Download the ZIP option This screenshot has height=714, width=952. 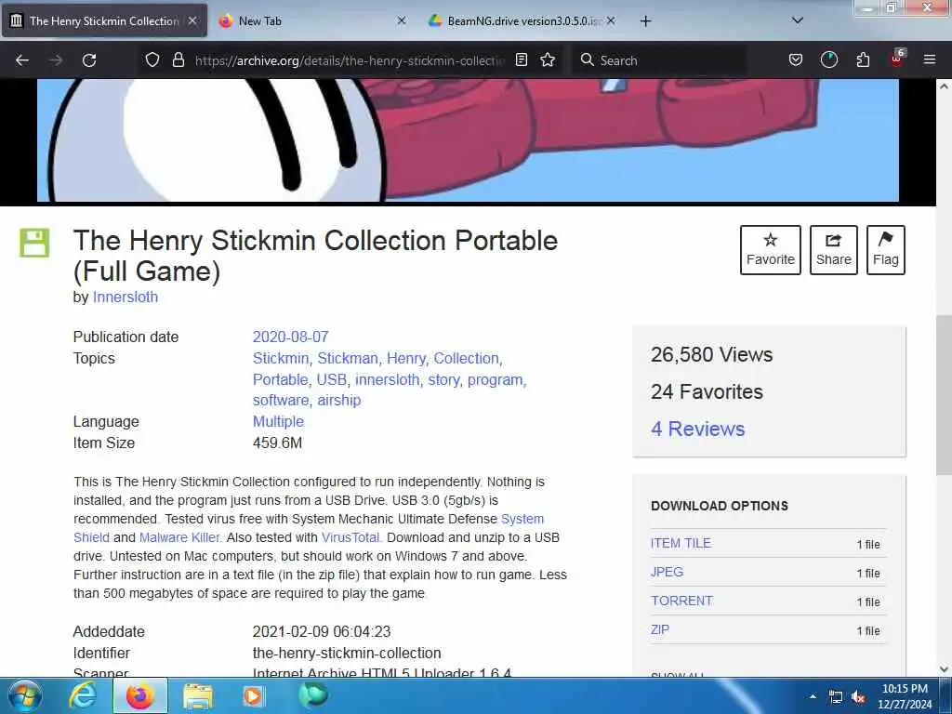(x=660, y=629)
